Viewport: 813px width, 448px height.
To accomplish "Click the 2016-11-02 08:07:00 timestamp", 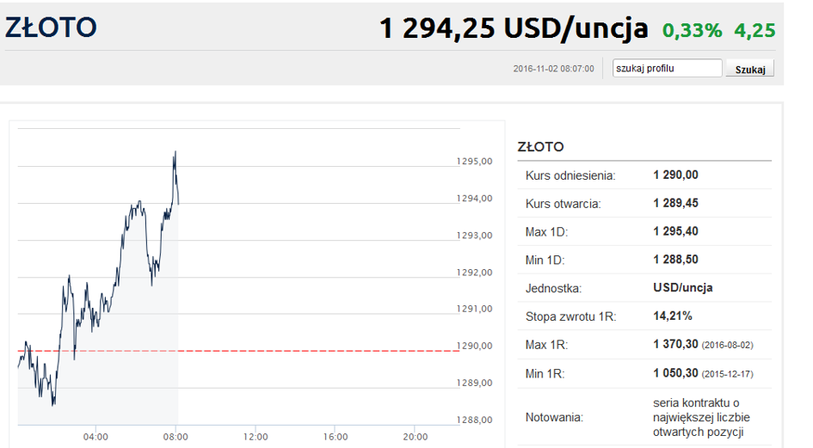I will 553,69.
